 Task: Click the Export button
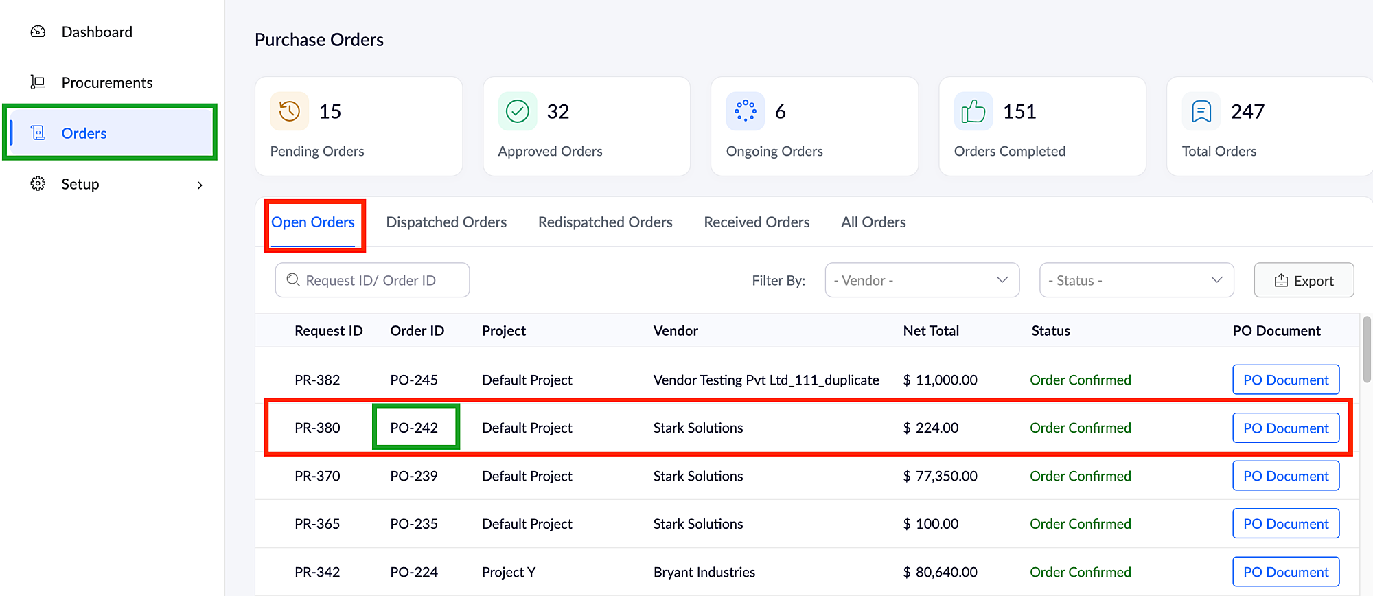coord(1304,280)
